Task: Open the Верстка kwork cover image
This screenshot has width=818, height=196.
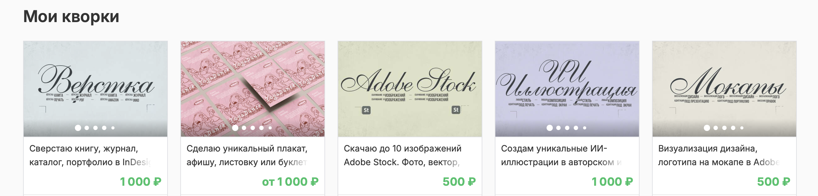Action: click(95, 89)
